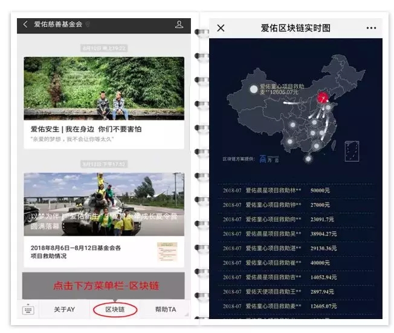Select list row 爱佑童心项目救助麦** 12605.07元

(296, 306)
